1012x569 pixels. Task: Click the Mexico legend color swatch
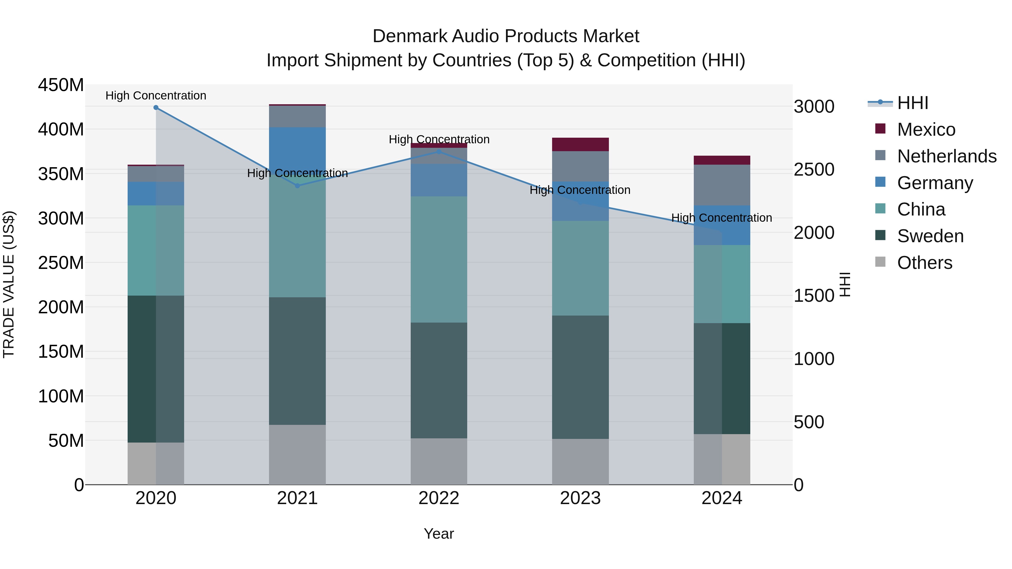click(x=880, y=129)
